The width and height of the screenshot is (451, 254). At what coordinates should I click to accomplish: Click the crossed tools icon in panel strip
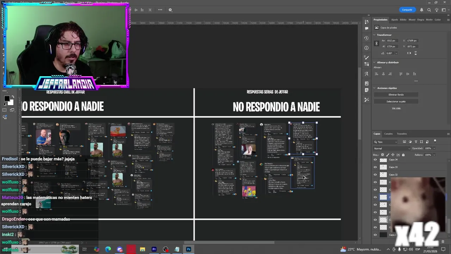point(366,100)
